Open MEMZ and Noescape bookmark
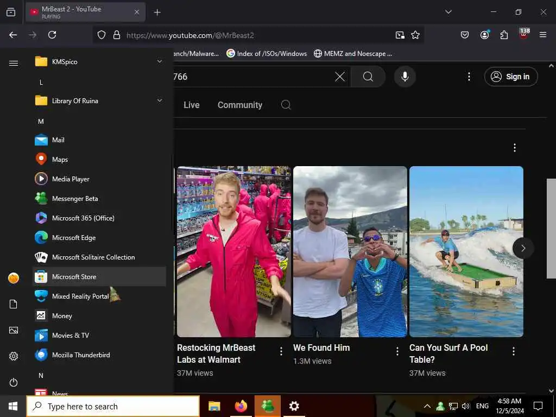Screen dimensions: 556x417 [x=353, y=54]
